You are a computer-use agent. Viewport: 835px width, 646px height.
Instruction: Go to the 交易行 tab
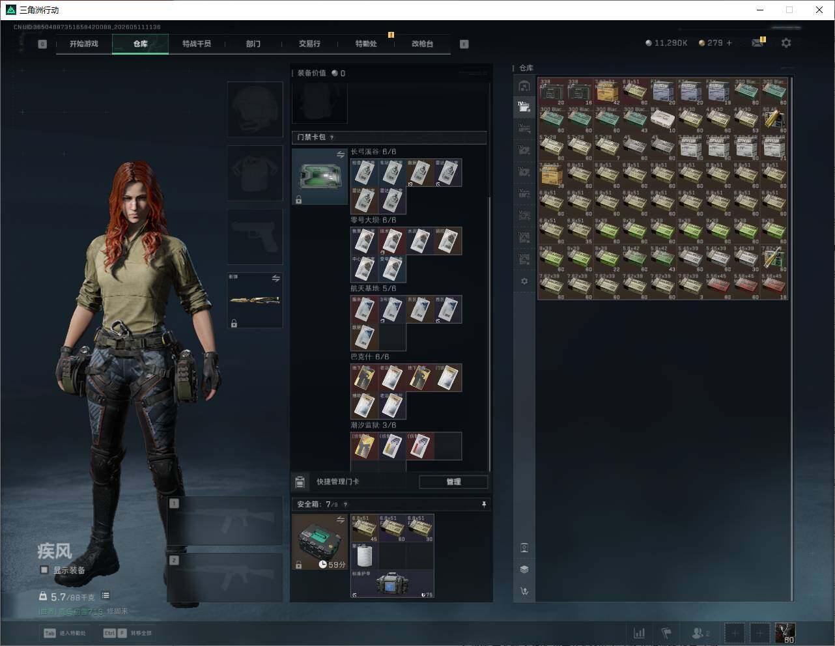[x=309, y=44]
